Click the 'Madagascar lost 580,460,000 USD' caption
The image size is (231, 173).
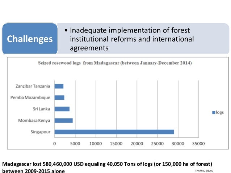point(107,167)
